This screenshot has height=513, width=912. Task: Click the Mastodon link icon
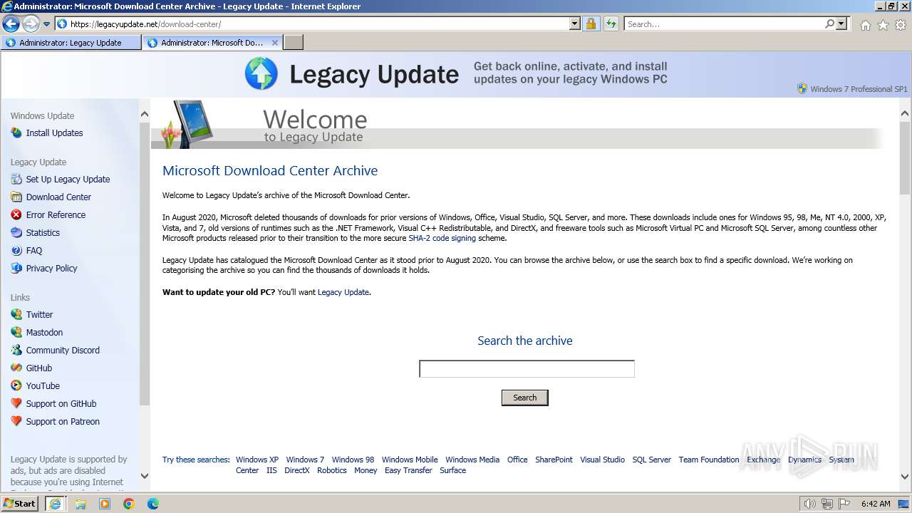16,332
